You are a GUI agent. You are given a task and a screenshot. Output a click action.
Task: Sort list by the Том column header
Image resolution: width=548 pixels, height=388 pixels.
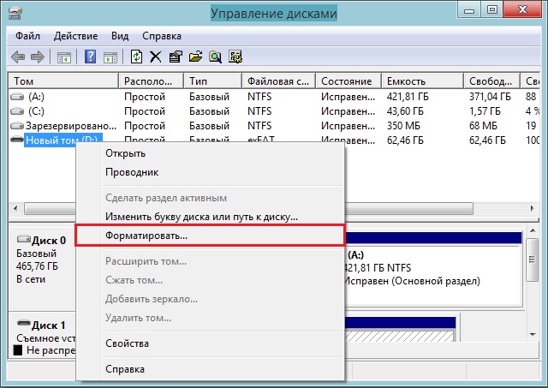coord(60,81)
